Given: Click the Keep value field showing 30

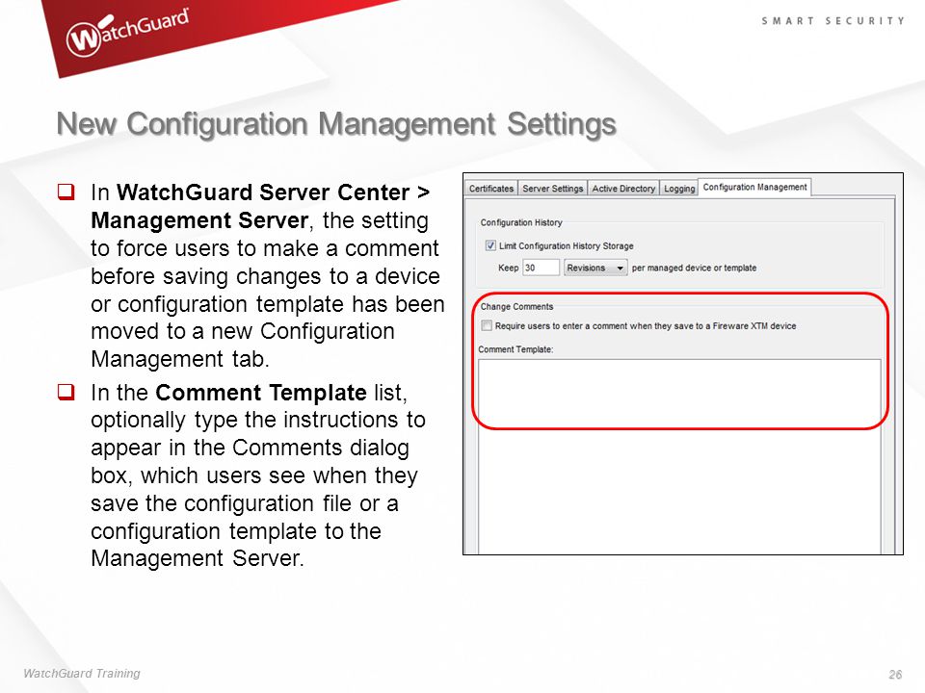Looking at the screenshot, I should [x=541, y=268].
